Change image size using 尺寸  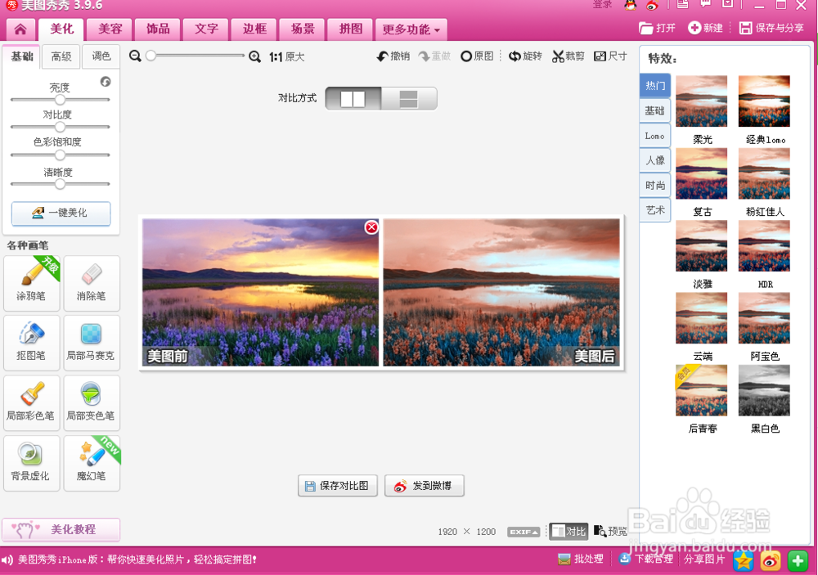(x=610, y=56)
